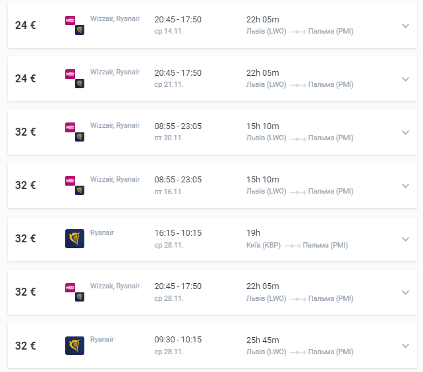
Task: Click Wizzair logo on 16.11 flight
Action: click(70, 180)
